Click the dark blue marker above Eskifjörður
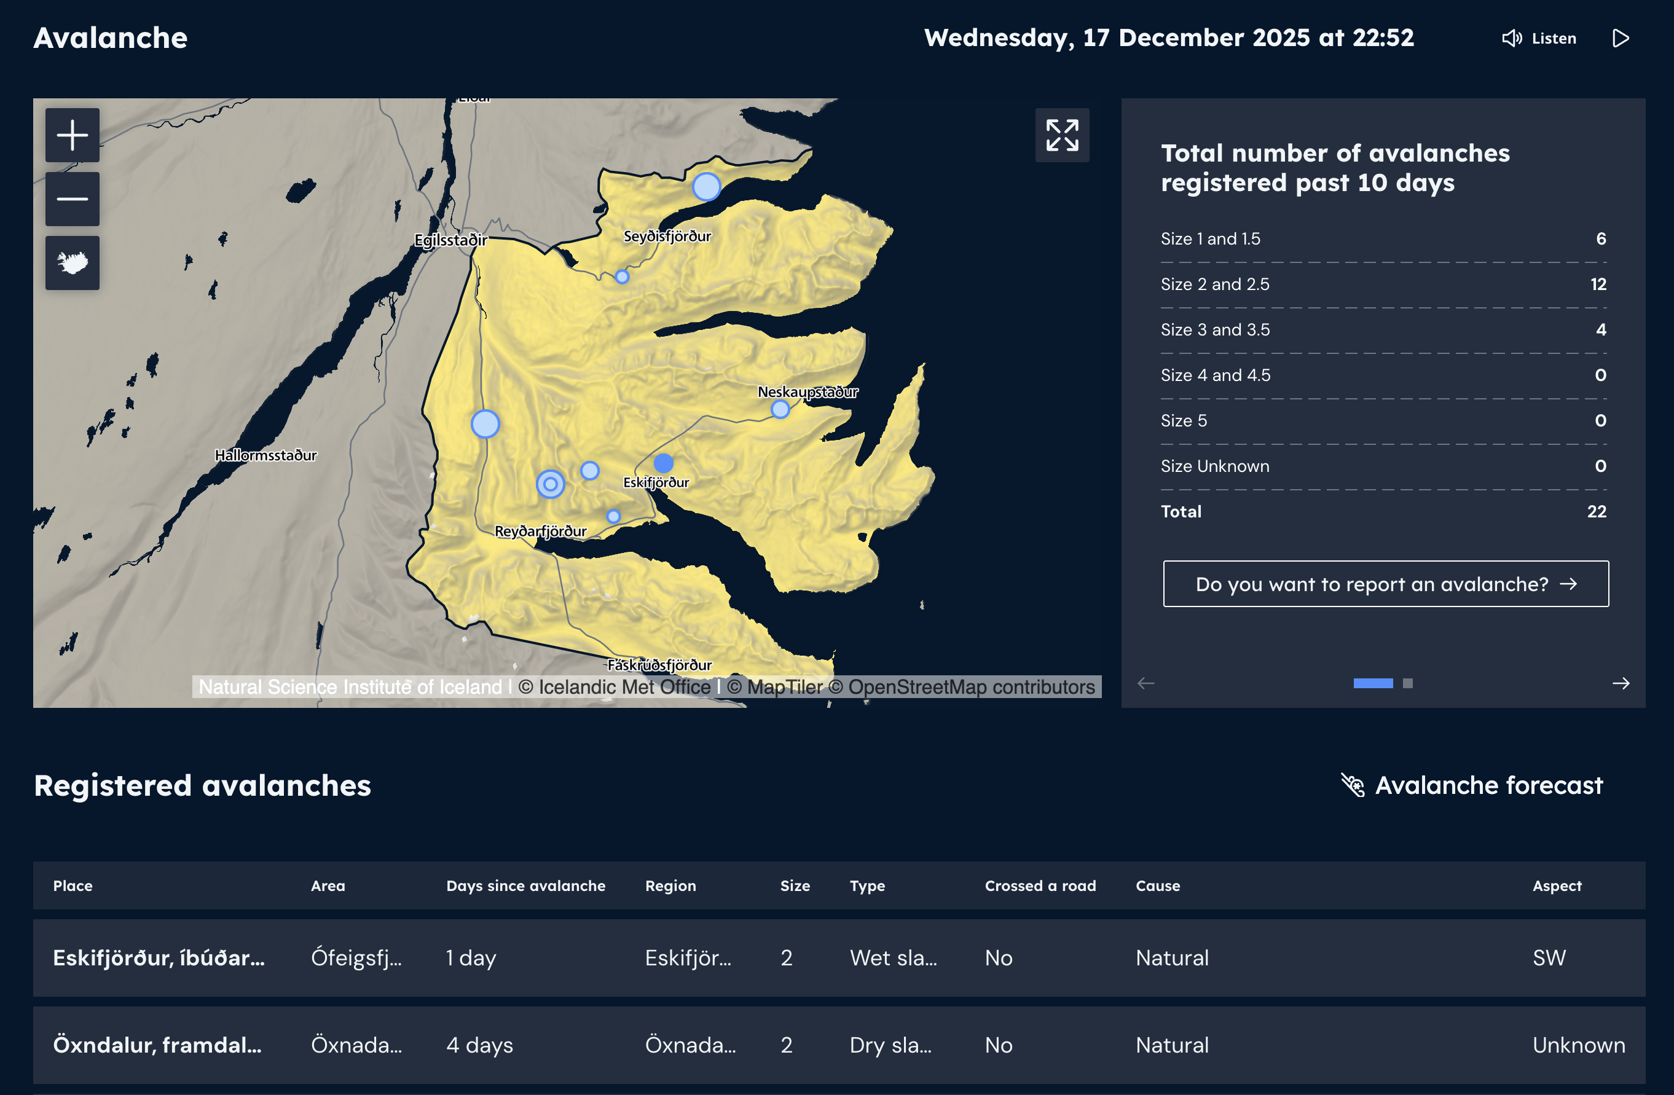 pos(663,463)
